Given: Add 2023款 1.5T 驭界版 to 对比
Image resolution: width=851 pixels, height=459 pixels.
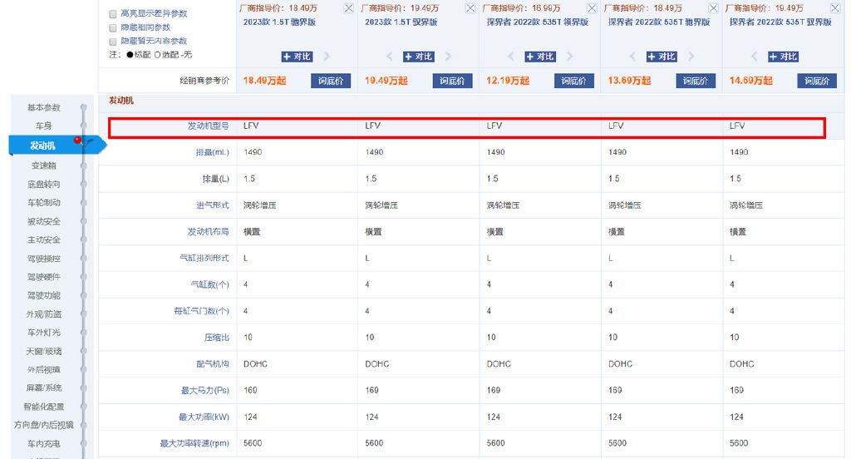Looking at the screenshot, I should [x=419, y=57].
